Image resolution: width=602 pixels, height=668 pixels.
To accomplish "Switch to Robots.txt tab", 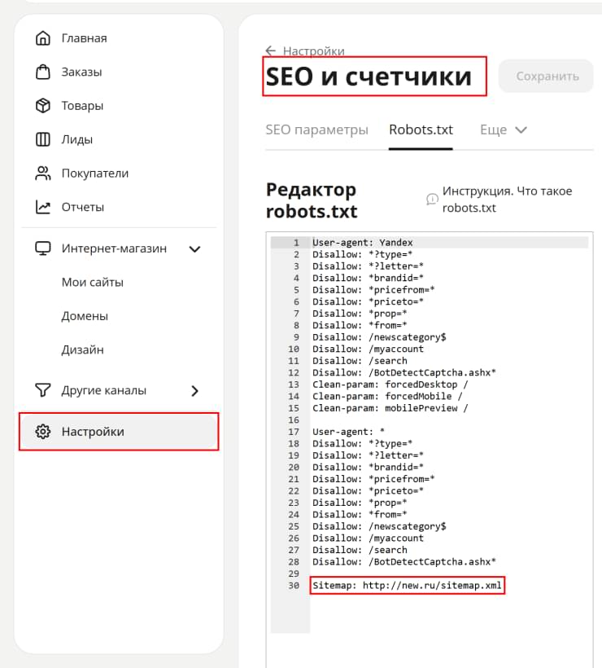I will pyautogui.click(x=421, y=130).
